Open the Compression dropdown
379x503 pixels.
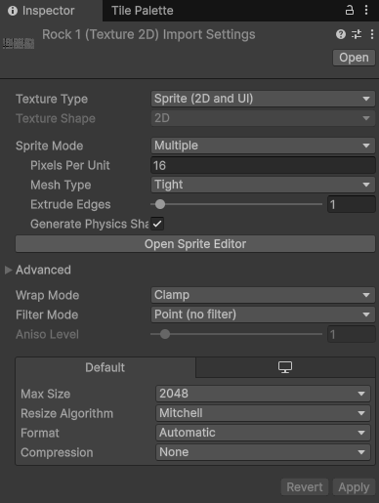(x=263, y=452)
